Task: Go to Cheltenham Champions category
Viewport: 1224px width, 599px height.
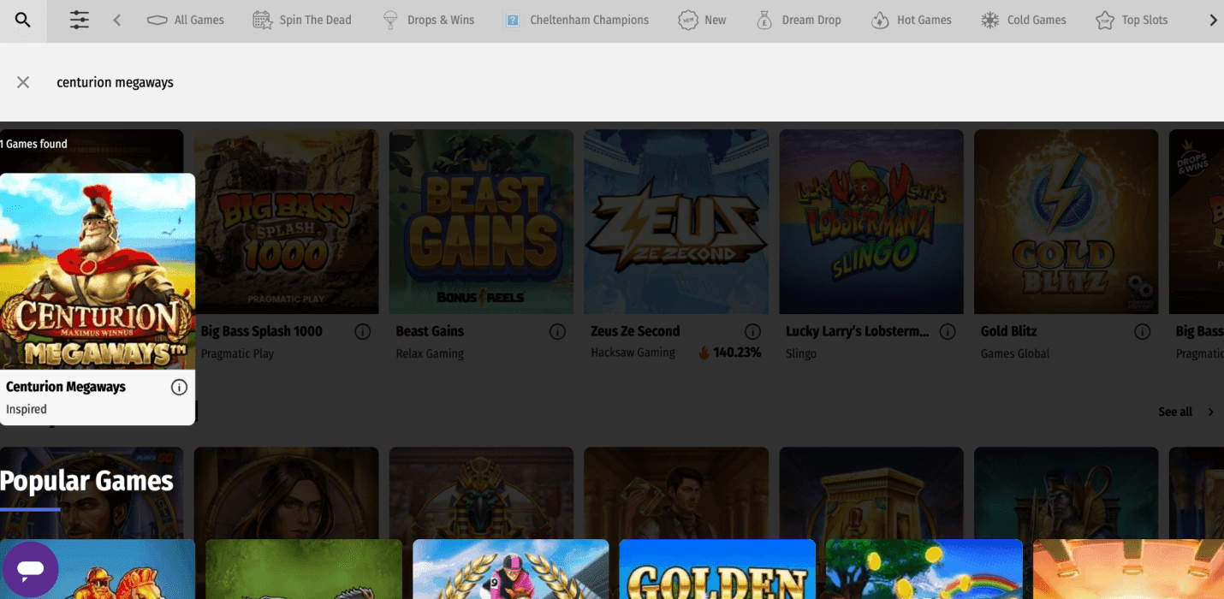Action: [576, 21]
